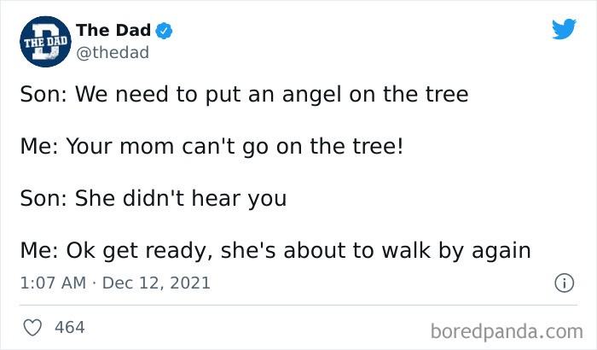This screenshot has height=350, width=597.
Task: Click the @thedad handle
Action: pyautogui.click(x=113, y=52)
